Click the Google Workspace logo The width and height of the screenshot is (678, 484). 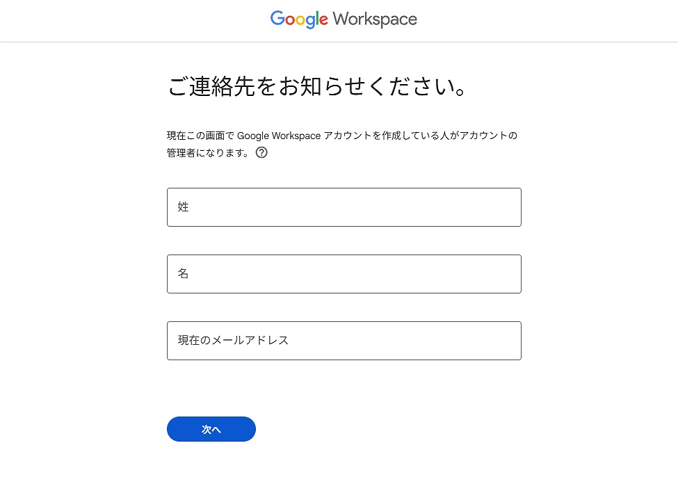pyautogui.click(x=344, y=19)
